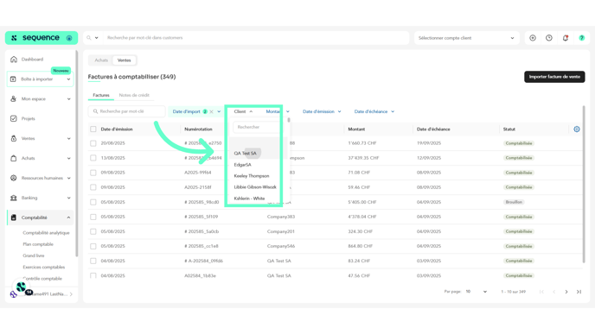Check invoice row A2025-2158f

[93, 187]
